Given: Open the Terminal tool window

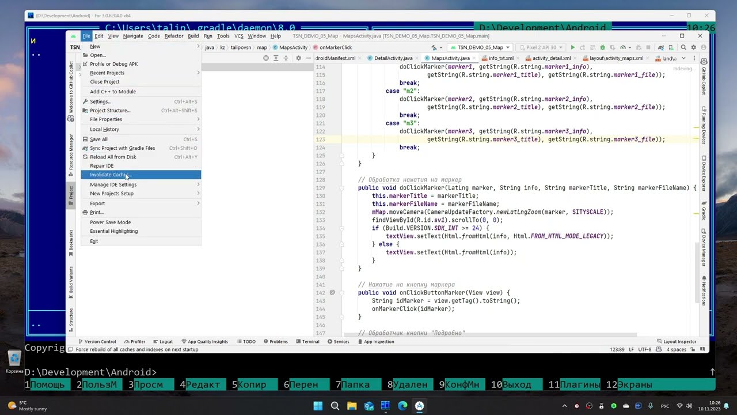Looking at the screenshot, I should point(307,341).
